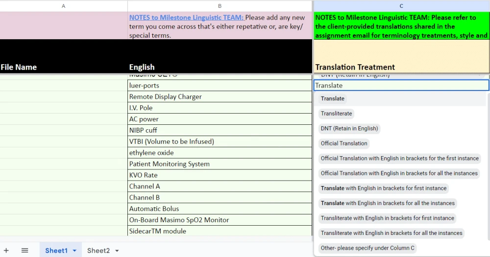Open the Sheet1 tab menu arrow

point(74,251)
